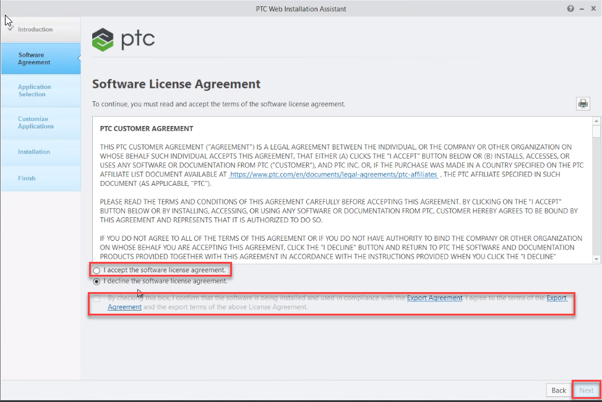Click the 'Software License Agreement' title
602x402 pixels.
(x=176, y=84)
